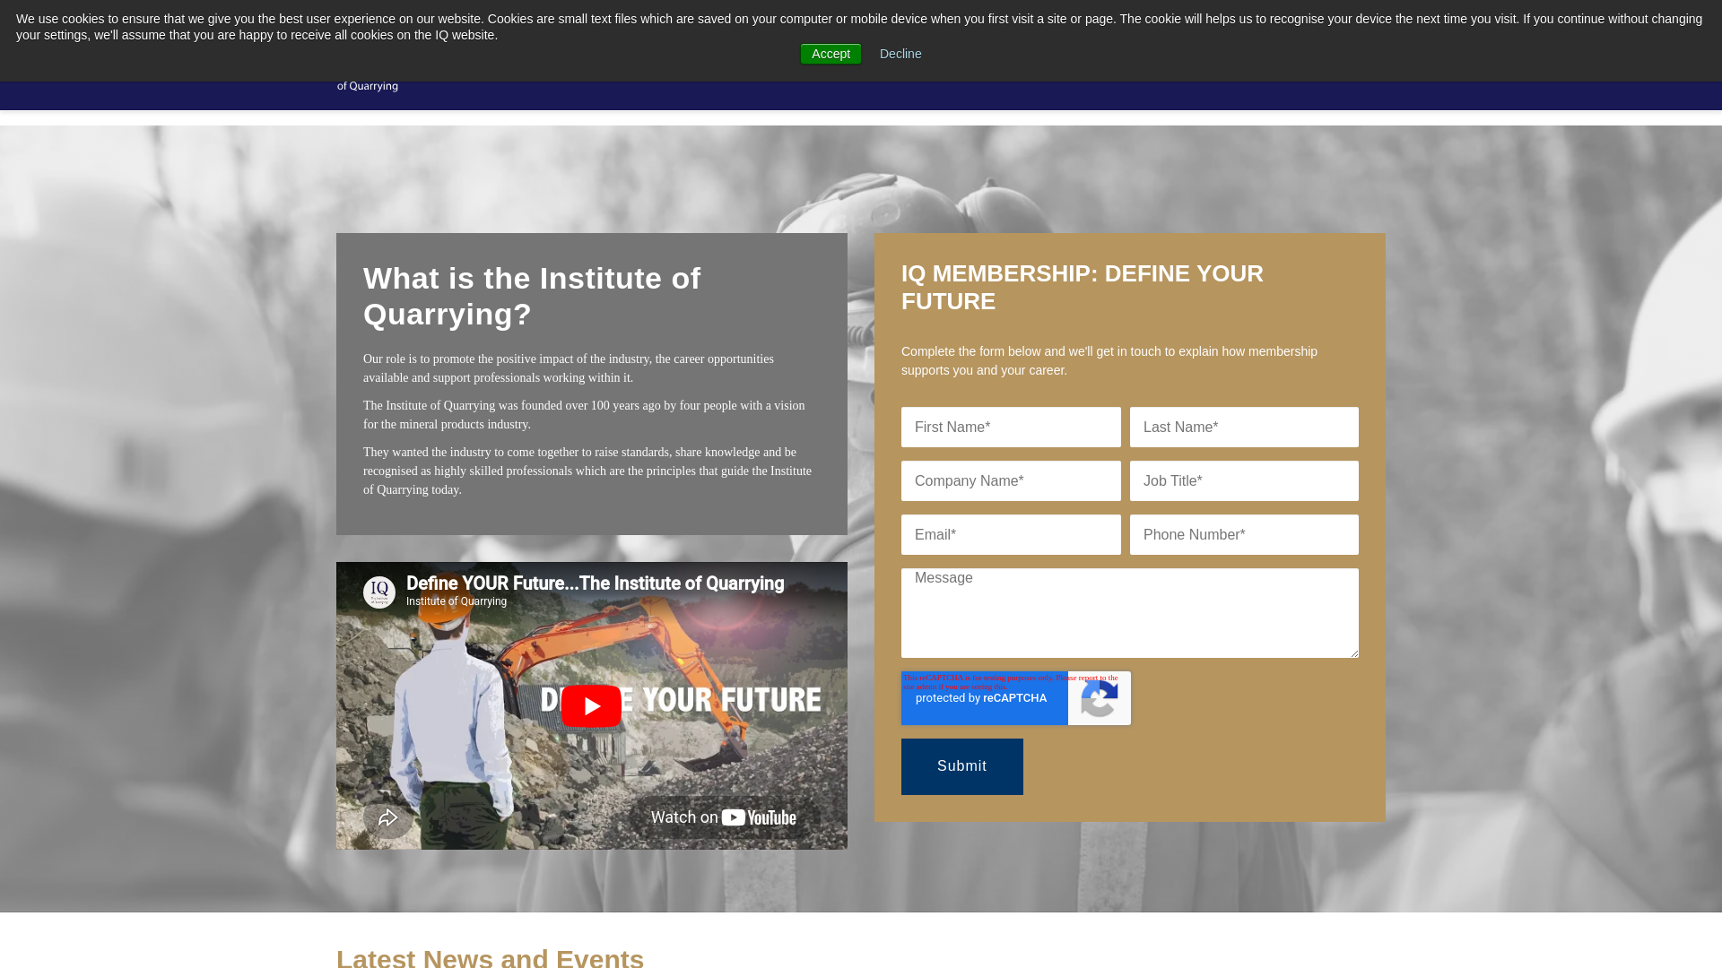Focus the Company Name field

1011,481
